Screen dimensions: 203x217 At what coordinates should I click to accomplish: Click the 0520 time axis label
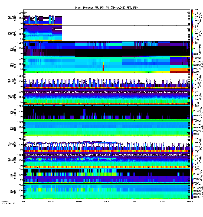click(135, 202)
